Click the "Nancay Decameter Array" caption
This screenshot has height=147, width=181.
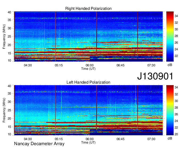pos(39,144)
